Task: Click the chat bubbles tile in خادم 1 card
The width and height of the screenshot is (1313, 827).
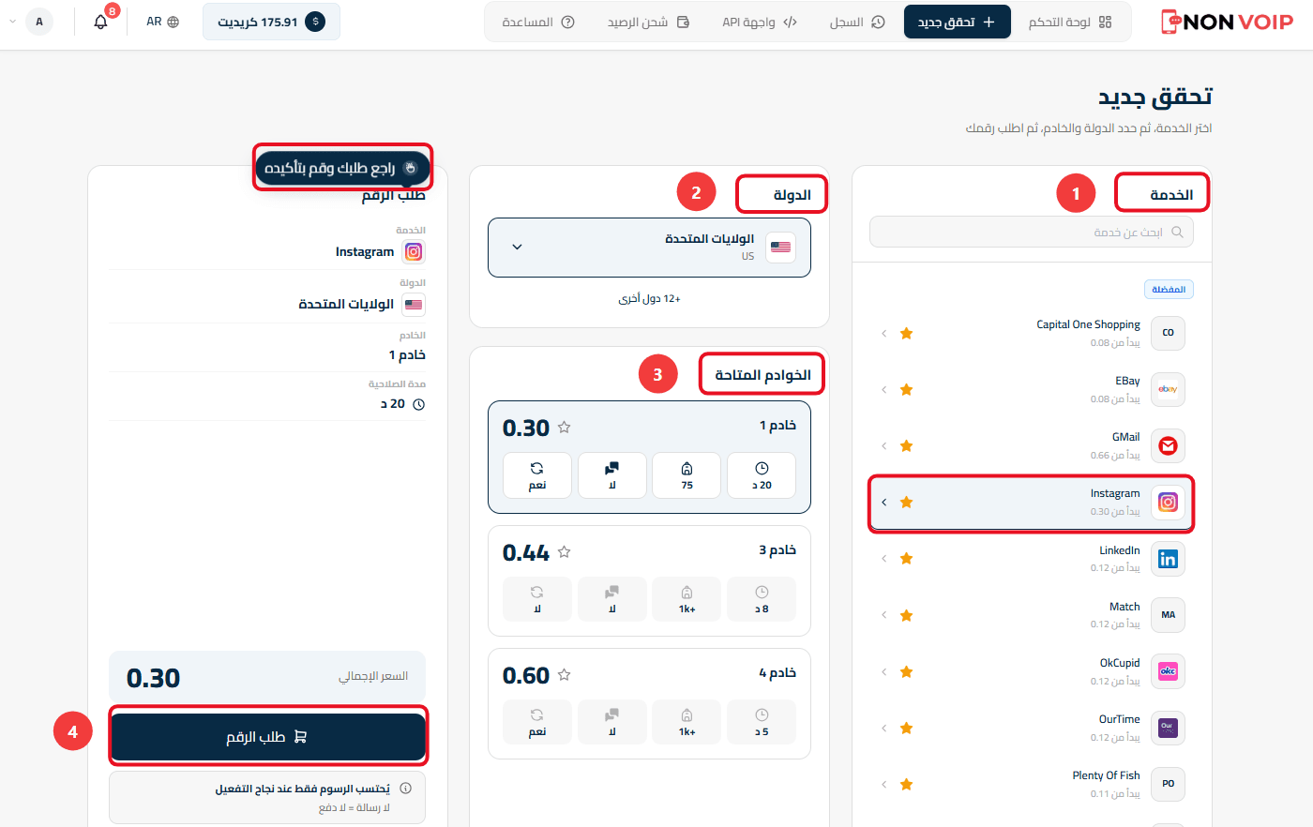Action: click(x=612, y=475)
